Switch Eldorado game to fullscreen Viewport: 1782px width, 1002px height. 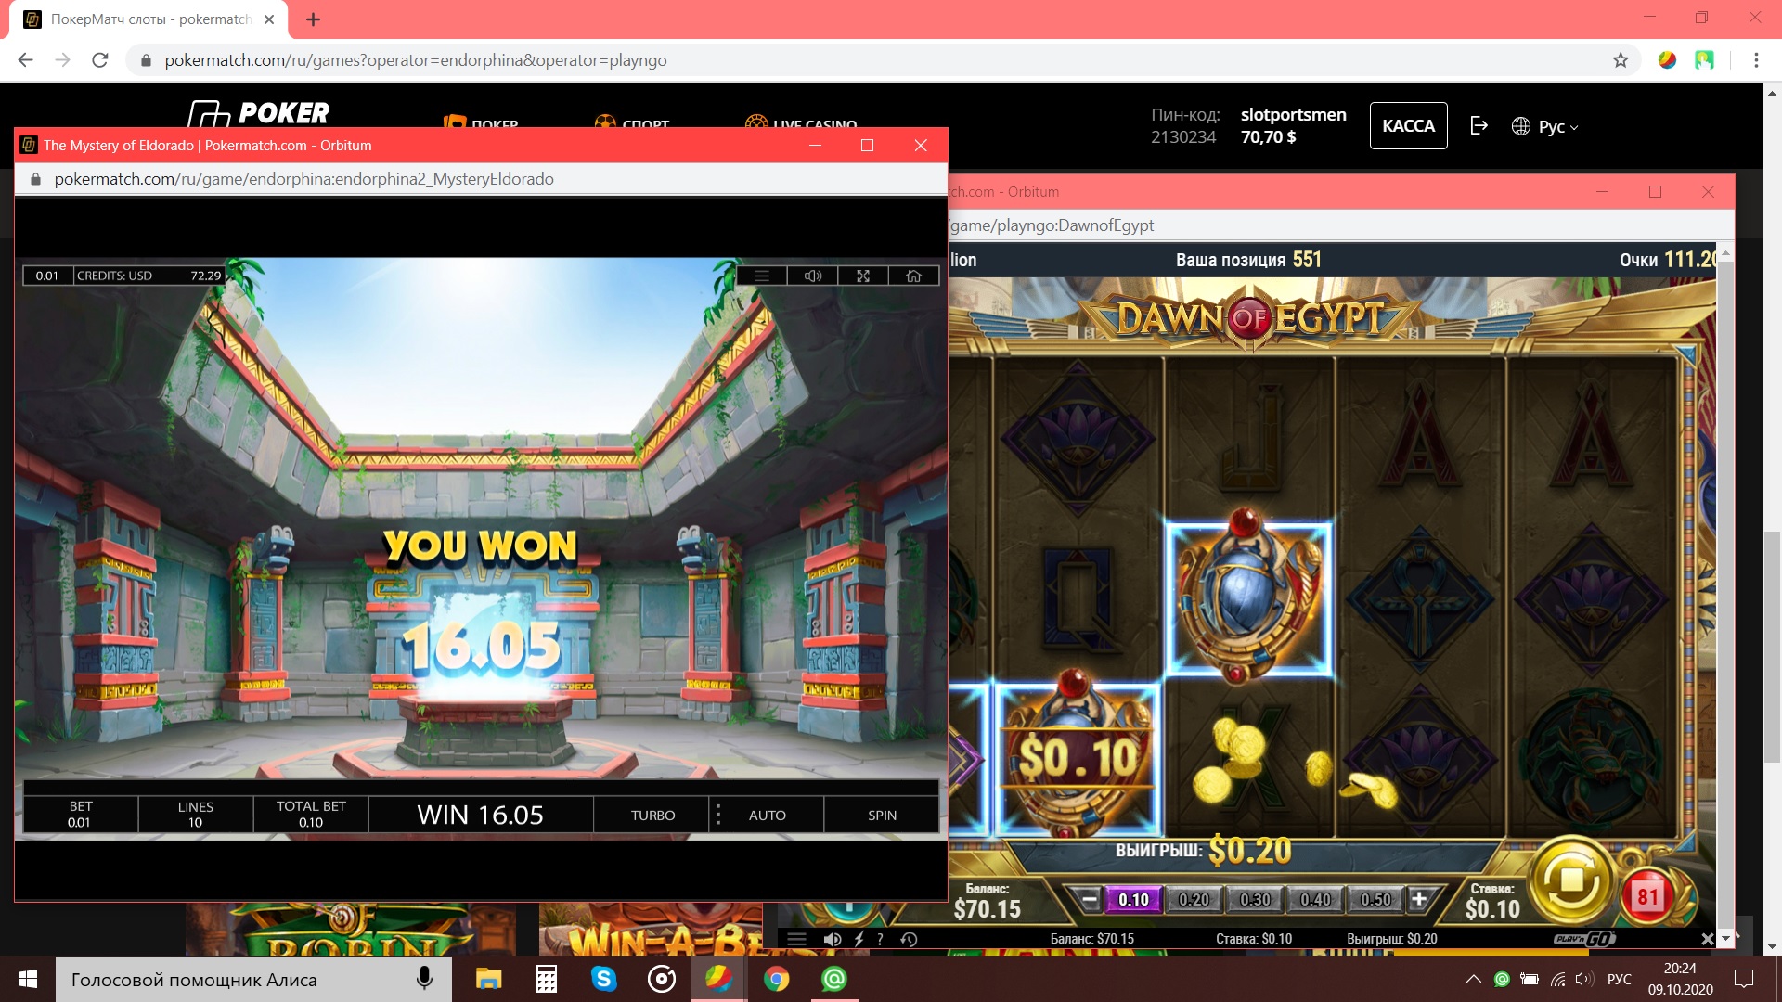click(863, 276)
